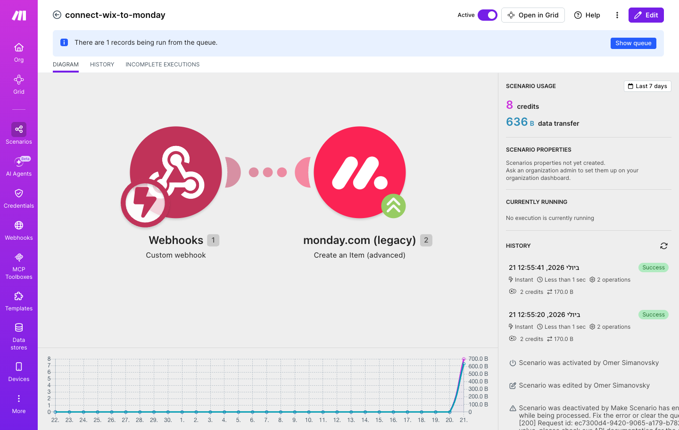Click Show queue button
Image resolution: width=679 pixels, height=430 pixels.
pos(633,43)
